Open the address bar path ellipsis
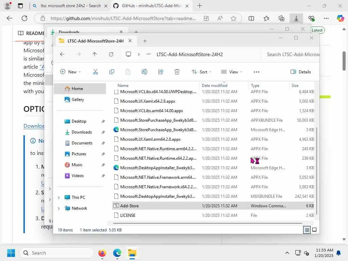The height and width of the screenshot is (261, 348). point(149,54)
